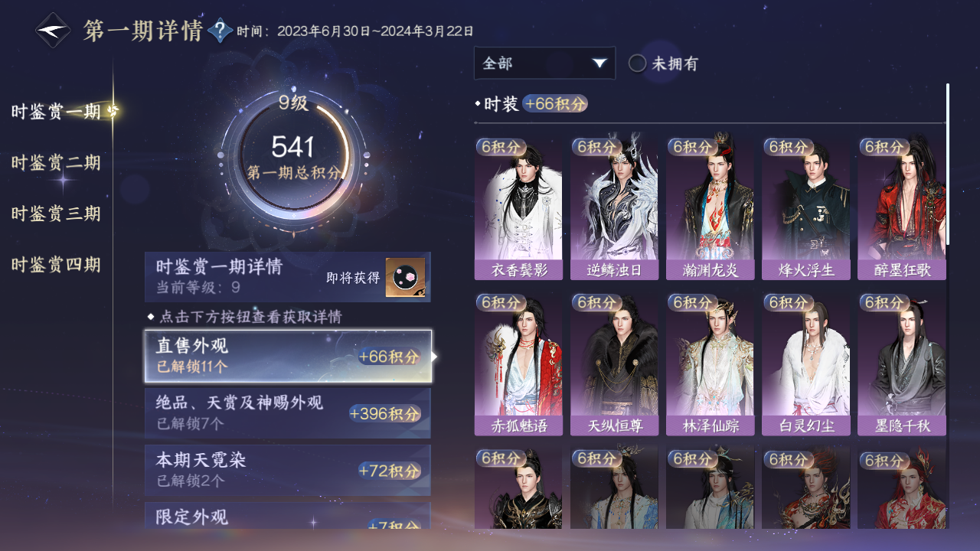This screenshot has width=980, height=551.
Task: Open the 烽火浮生 outfit thumbnail
Action: point(805,209)
